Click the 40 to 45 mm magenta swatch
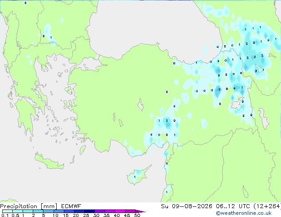Screen dimensions: 281x217 pyautogui.click(x=120, y=211)
